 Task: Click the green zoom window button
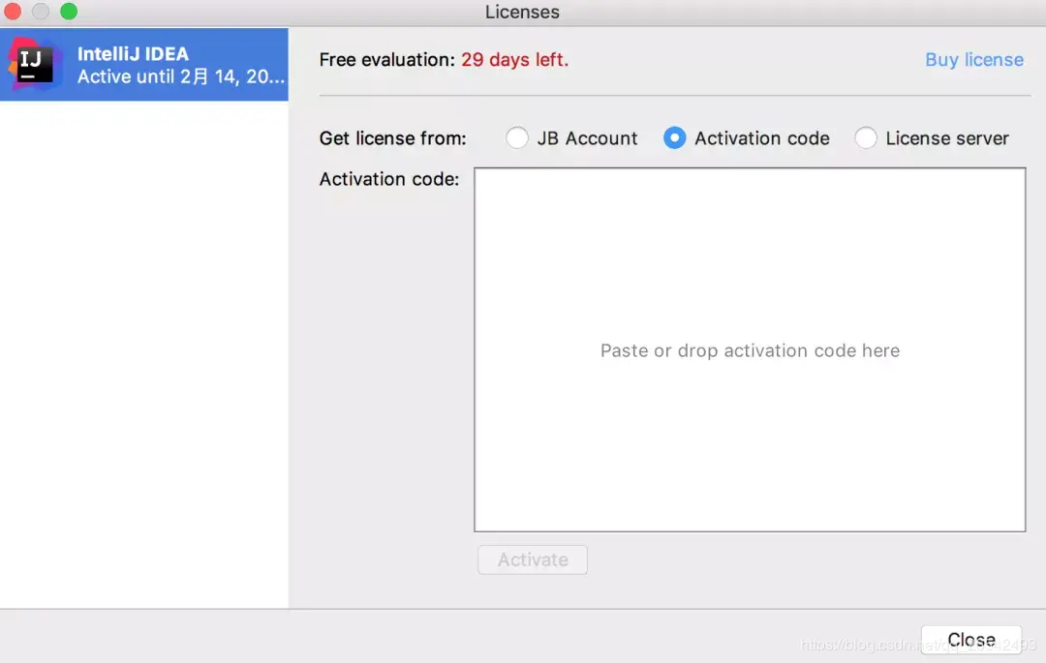(x=69, y=12)
